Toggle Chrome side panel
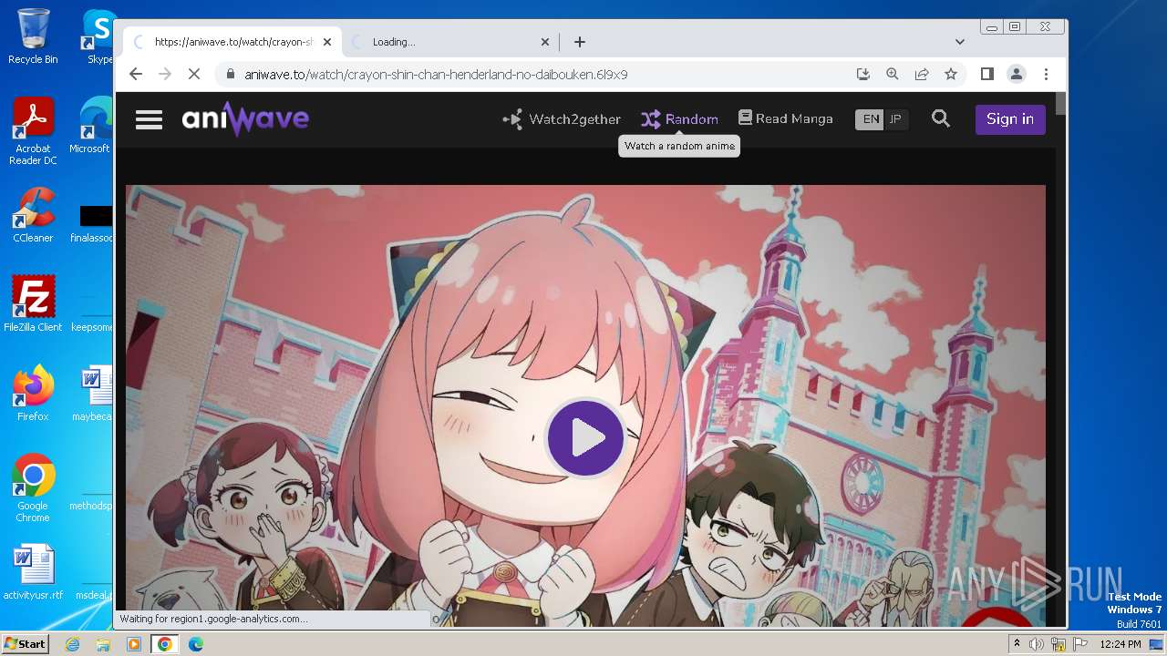This screenshot has width=1167, height=656. click(x=986, y=74)
